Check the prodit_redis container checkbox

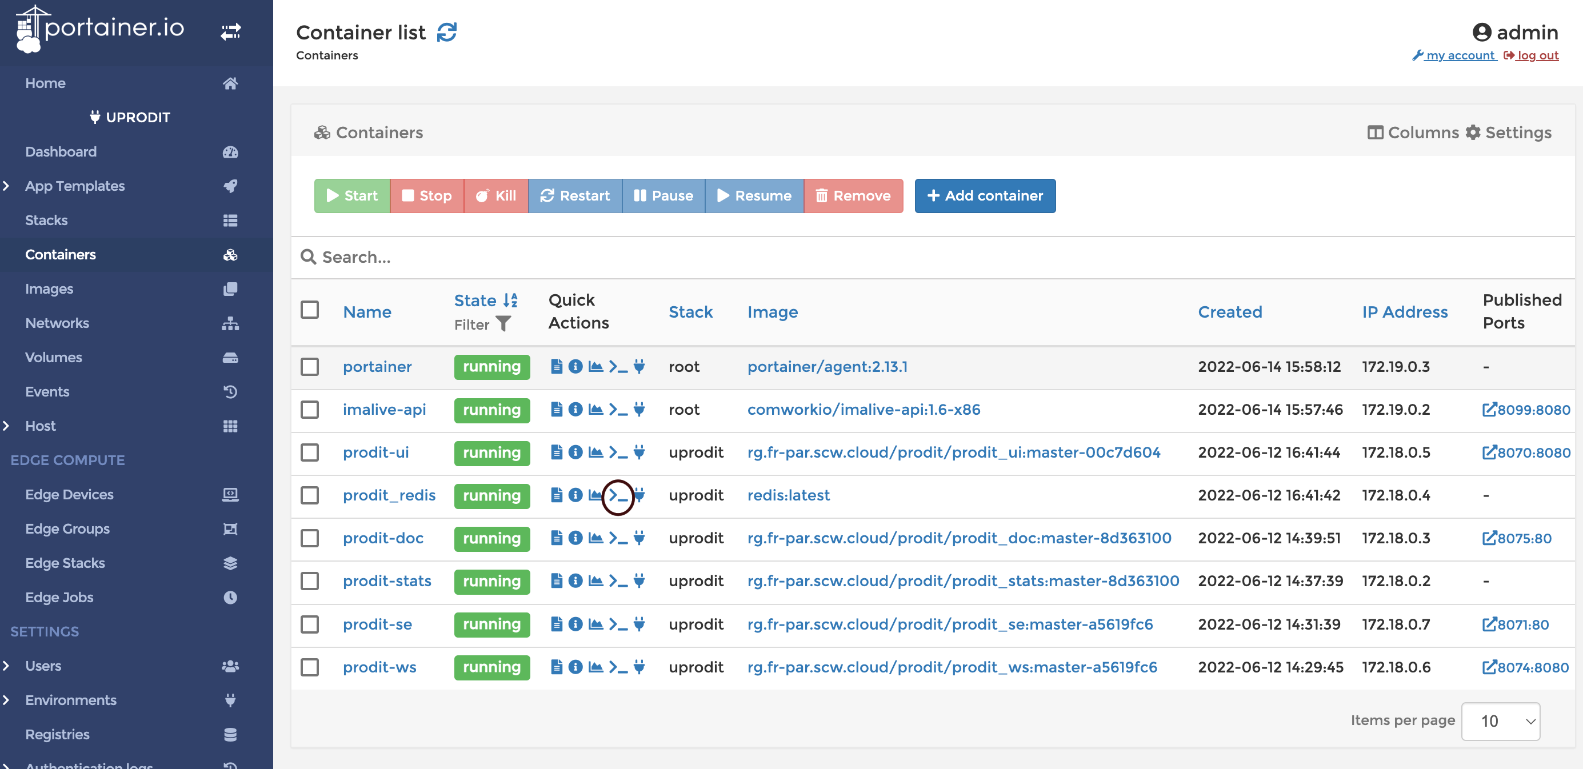(x=310, y=496)
